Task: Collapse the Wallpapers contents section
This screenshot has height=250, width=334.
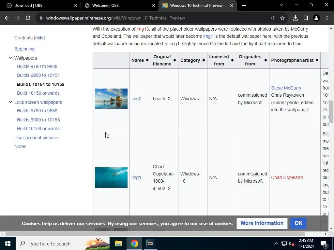Action: tap(10, 58)
